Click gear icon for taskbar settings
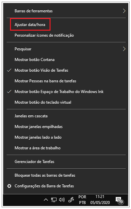The height and width of the screenshot is (209, 131). [x=9, y=186]
